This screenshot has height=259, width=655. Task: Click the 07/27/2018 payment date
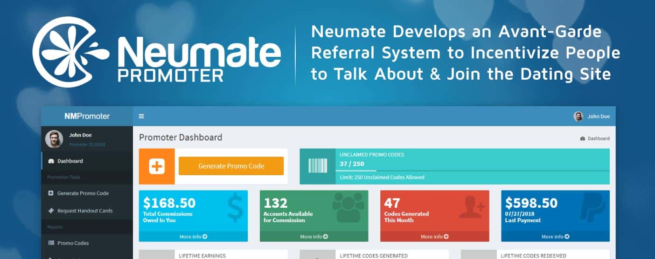519,214
